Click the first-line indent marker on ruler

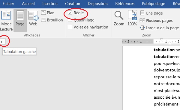click(x=161, y=40)
